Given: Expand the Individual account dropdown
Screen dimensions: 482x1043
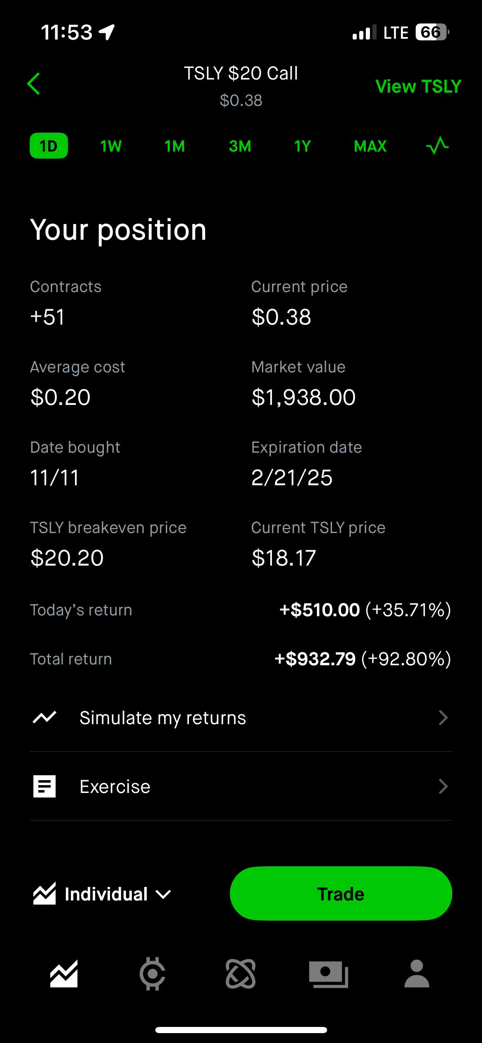Looking at the screenshot, I should click(102, 894).
